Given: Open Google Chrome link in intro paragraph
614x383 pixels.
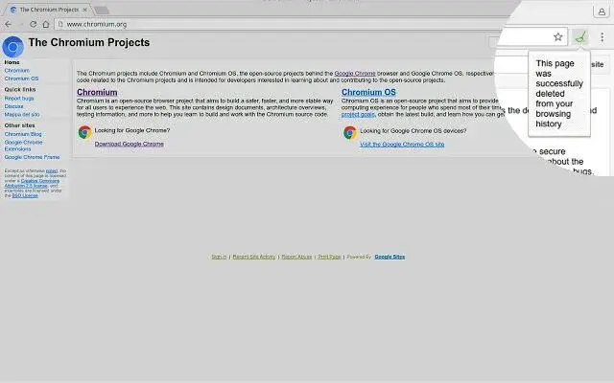Looking at the screenshot, I should 355,74.
